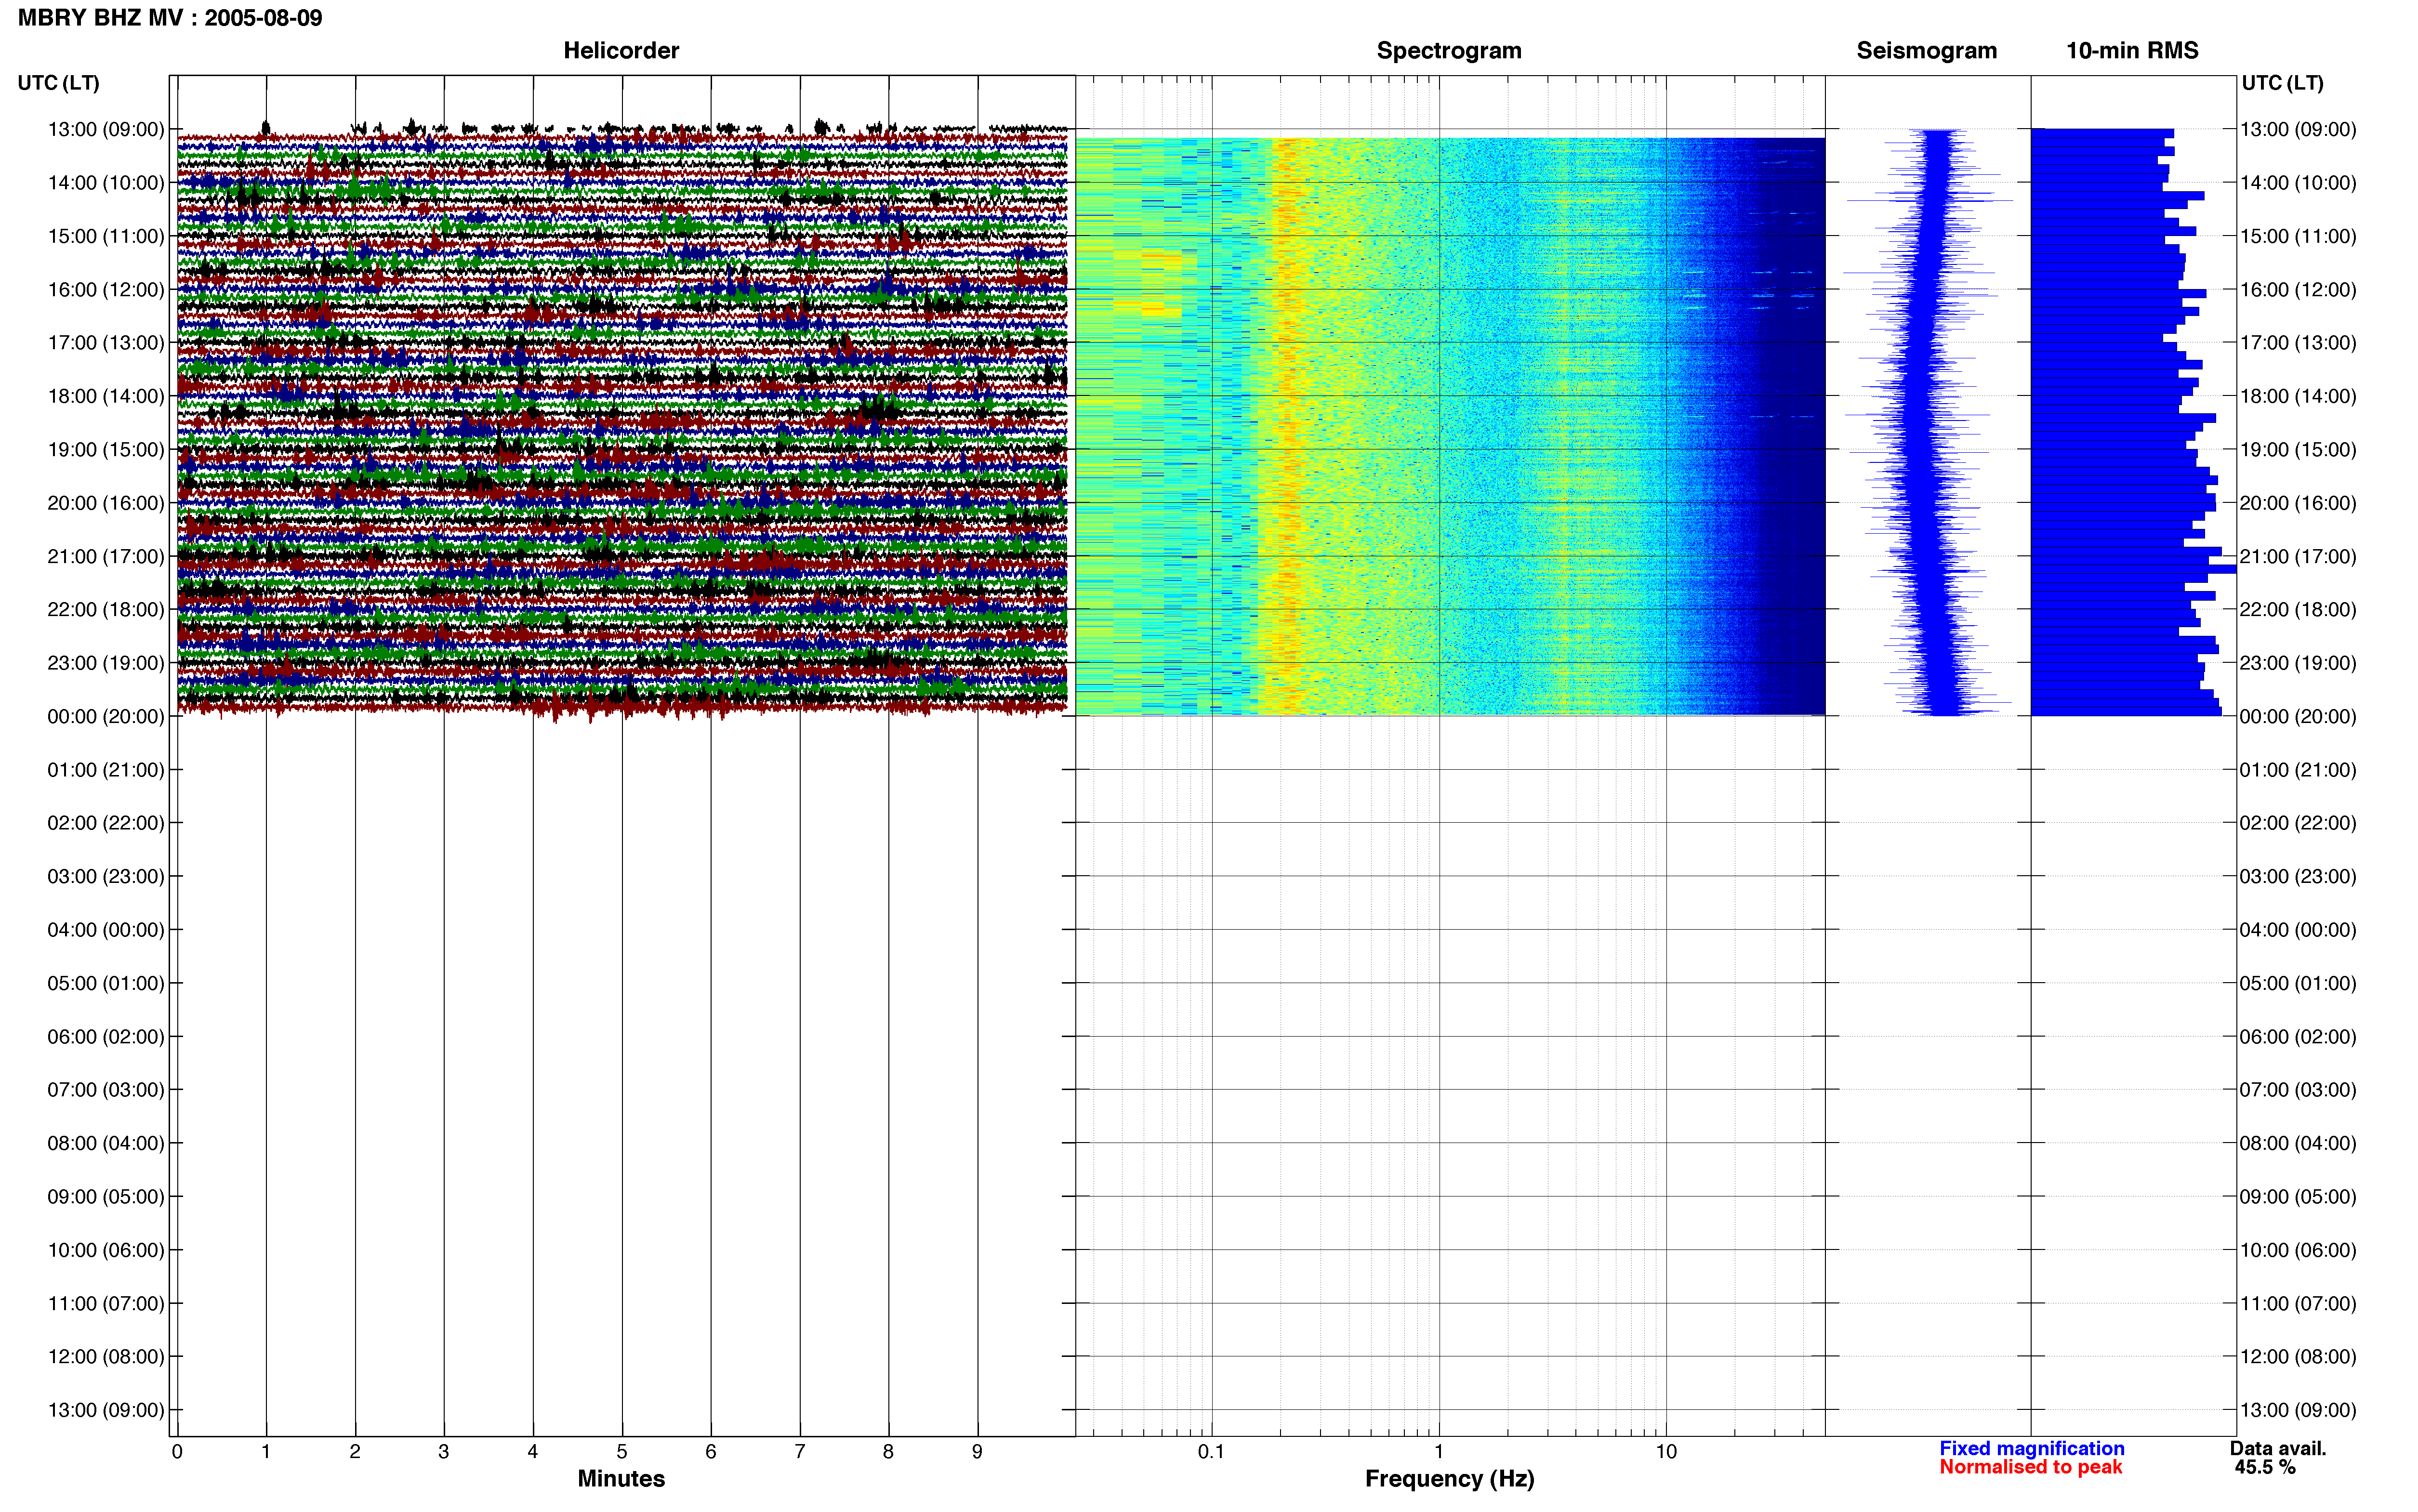This screenshot has height=1512, width=2418.
Task: Click left time label 14:00 (10:00)
Action: [x=106, y=183]
